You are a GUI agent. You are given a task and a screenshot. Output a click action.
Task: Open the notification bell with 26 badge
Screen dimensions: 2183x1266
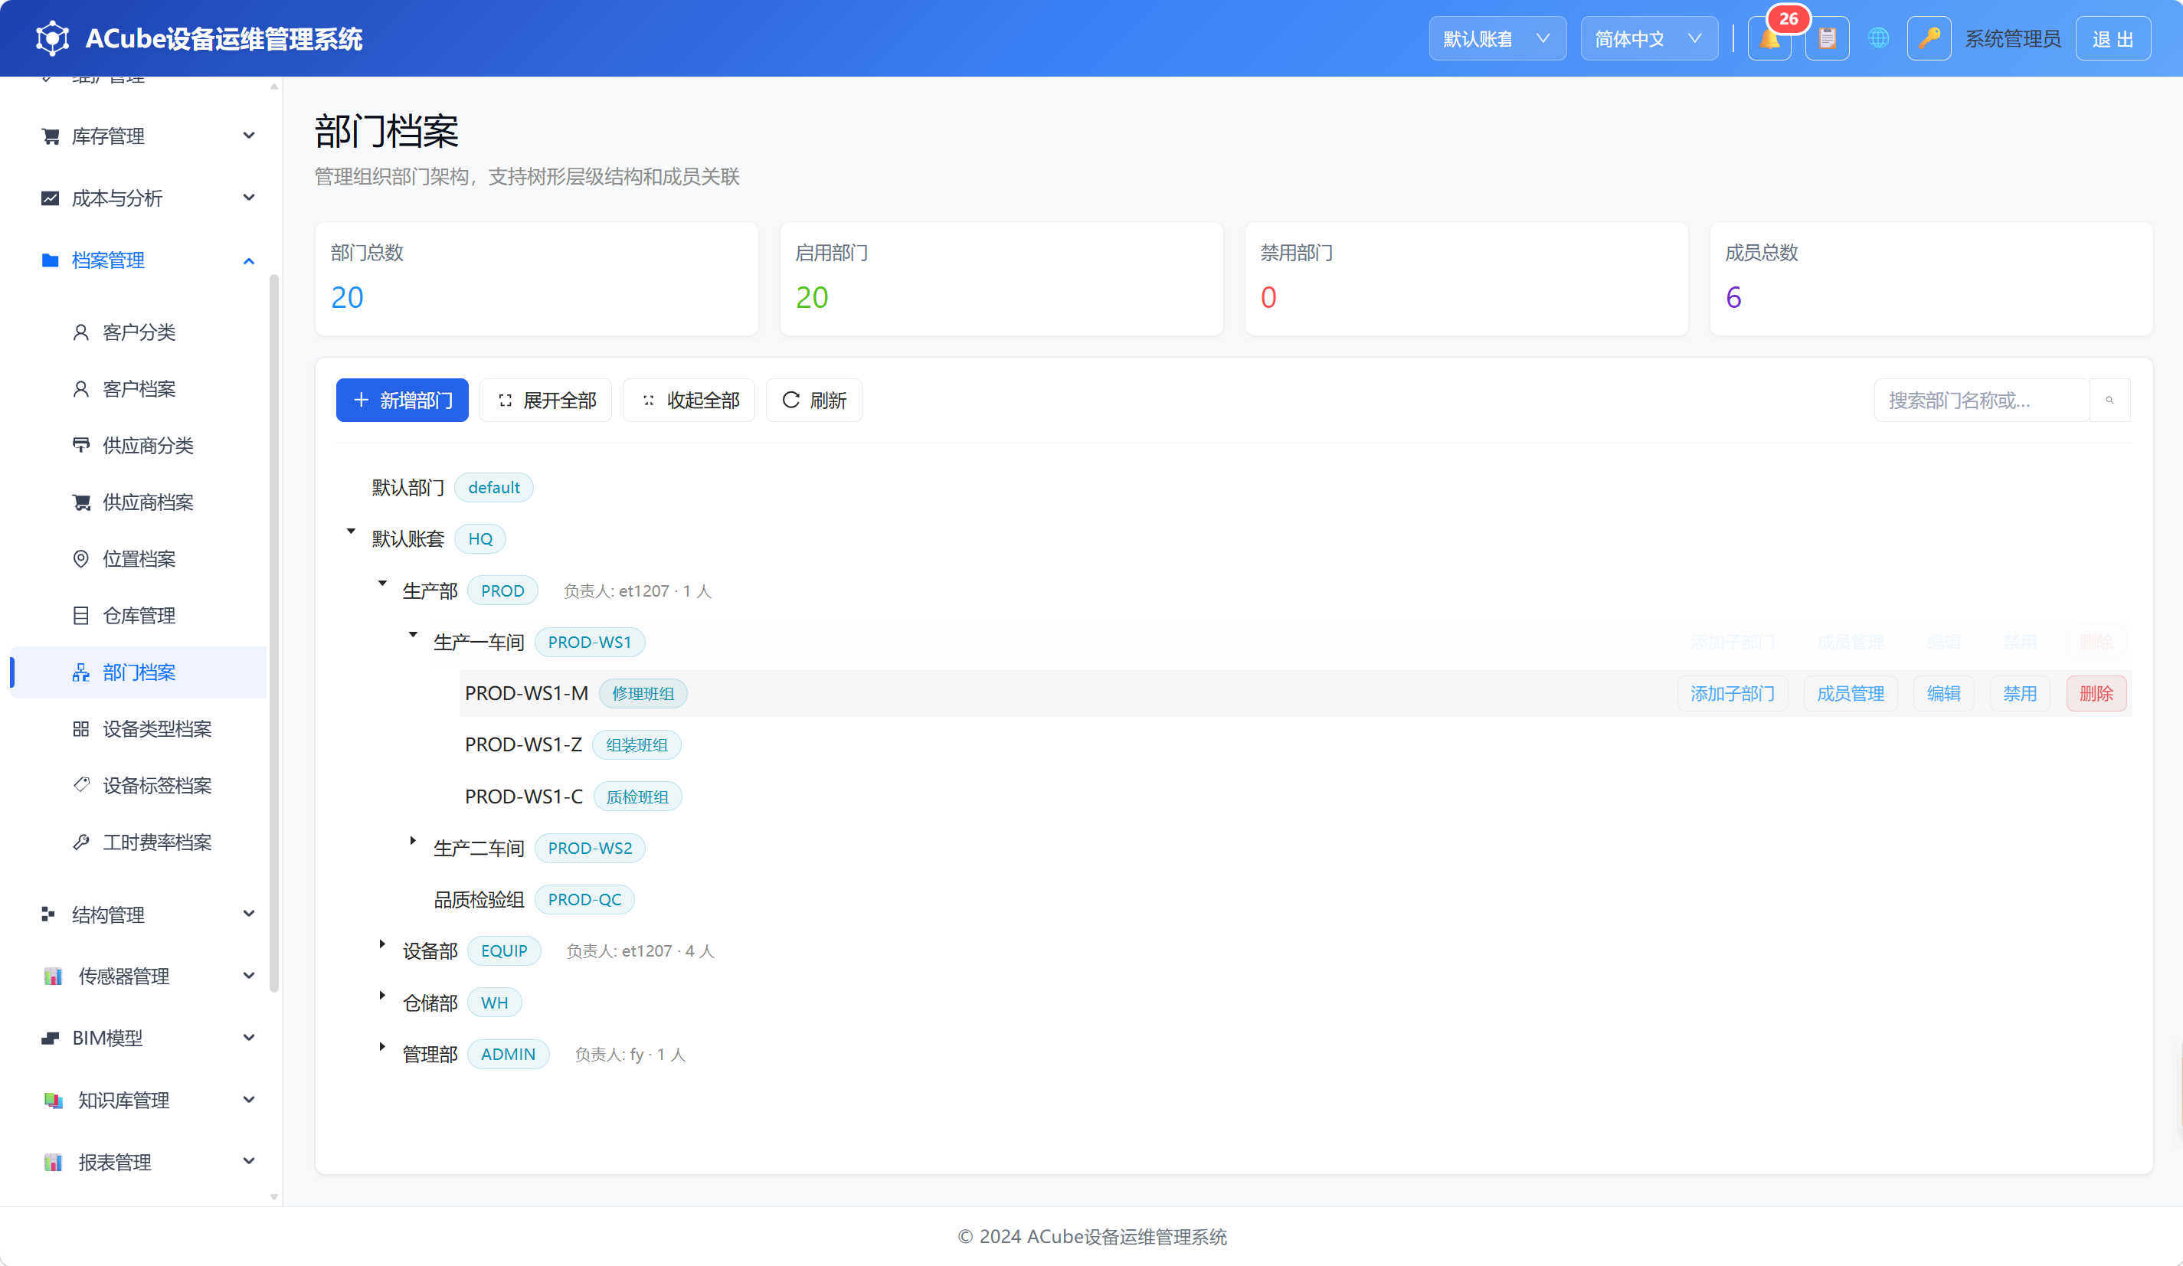click(x=1769, y=39)
